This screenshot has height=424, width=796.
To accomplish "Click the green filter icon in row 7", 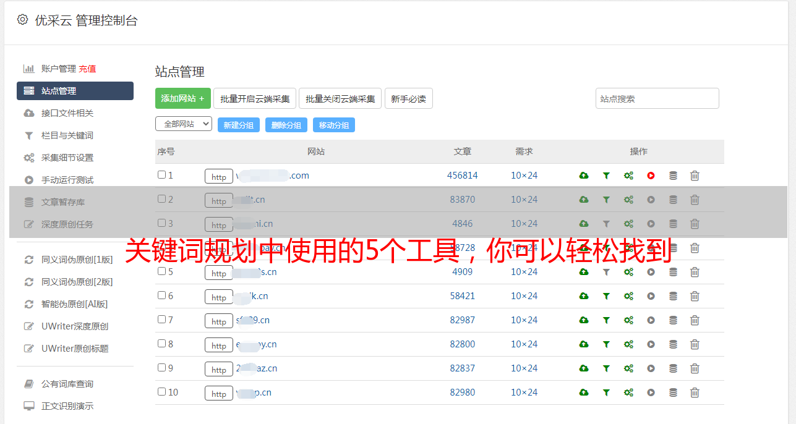I will click(606, 320).
